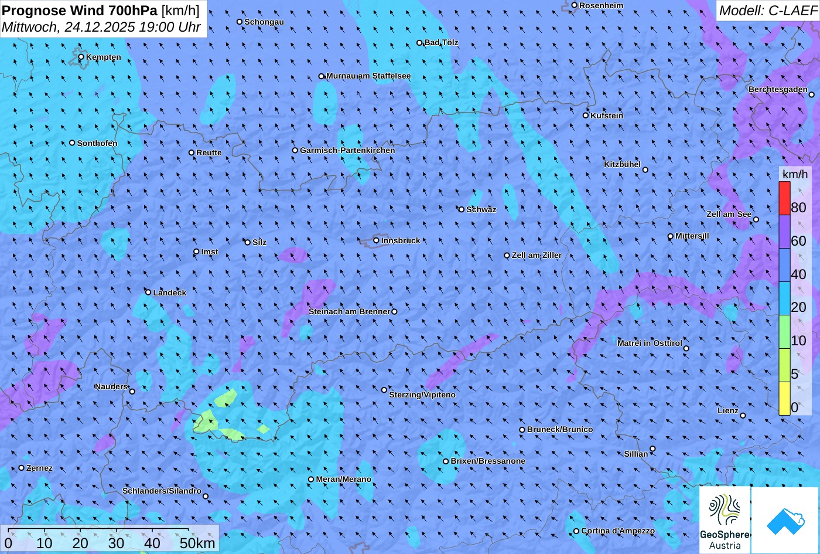Click the 'km/h' legend heading
The image size is (820, 554).
794,174
